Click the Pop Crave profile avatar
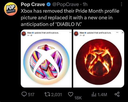 point(11,9)
